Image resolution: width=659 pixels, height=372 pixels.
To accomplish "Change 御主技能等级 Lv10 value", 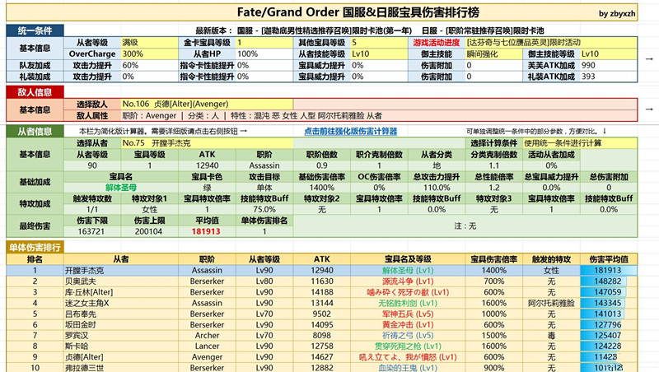I will coord(609,53).
